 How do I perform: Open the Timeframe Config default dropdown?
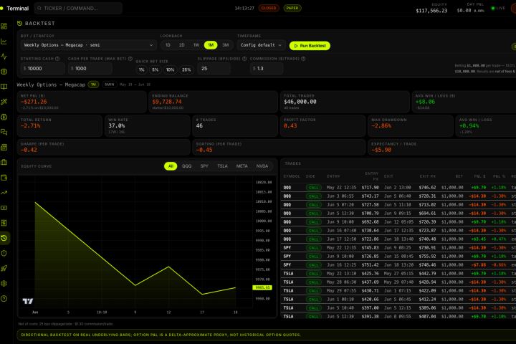(x=261, y=45)
